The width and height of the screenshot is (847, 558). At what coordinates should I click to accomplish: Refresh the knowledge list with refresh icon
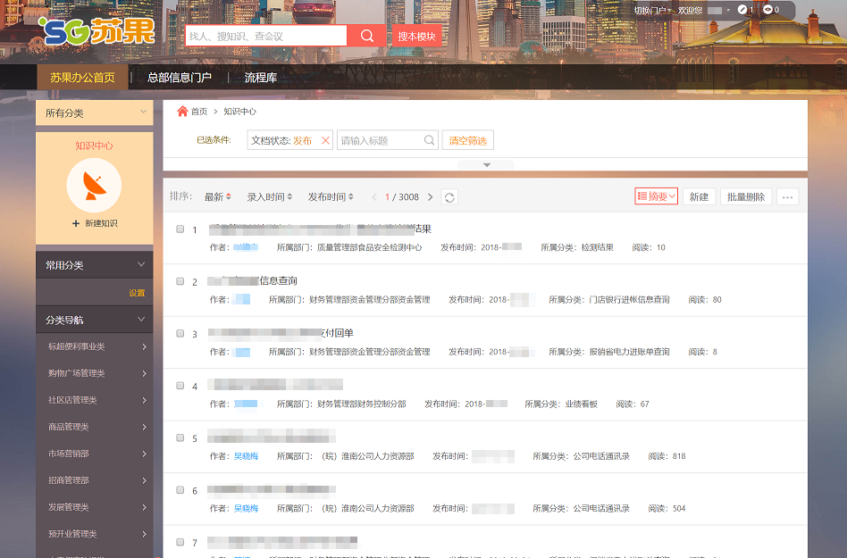click(x=449, y=196)
